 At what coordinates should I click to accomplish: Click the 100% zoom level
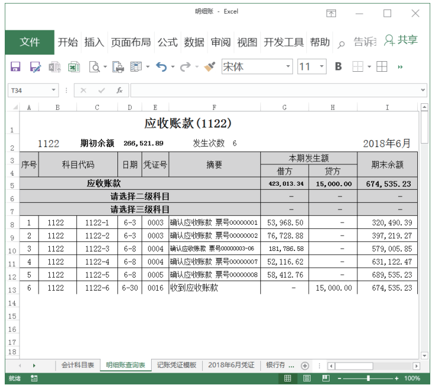412,379
